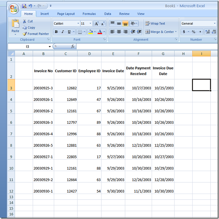Open the font name Calibri dropdown
Image resolution: width=219 pixels, height=219 pixels.
coord(78,24)
